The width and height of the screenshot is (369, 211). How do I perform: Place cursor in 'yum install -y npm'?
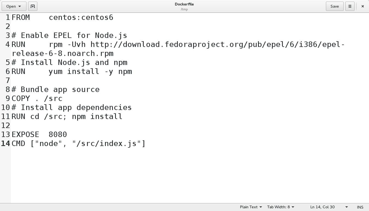(90, 72)
